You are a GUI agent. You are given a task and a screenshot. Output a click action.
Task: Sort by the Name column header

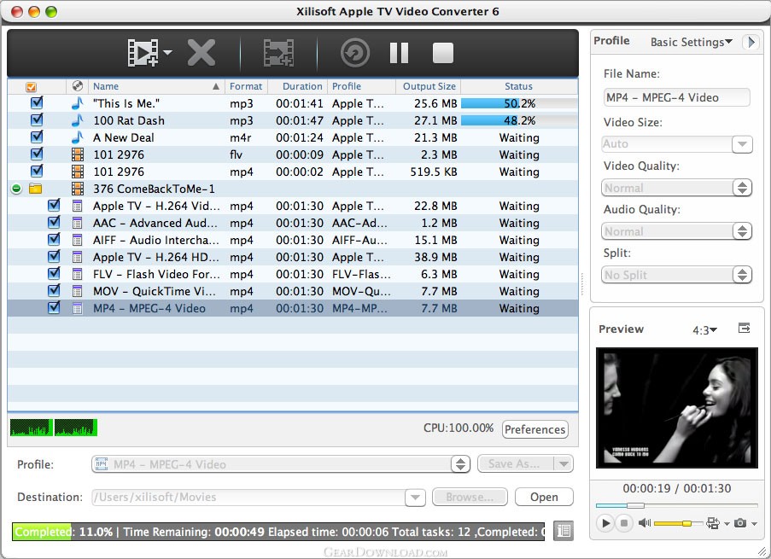[x=156, y=86]
